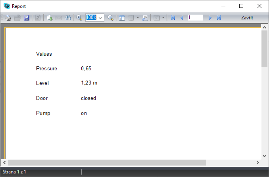Viewport: 269px width, 177px height.
Task: Go to the next page
Action: (x=210, y=18)
